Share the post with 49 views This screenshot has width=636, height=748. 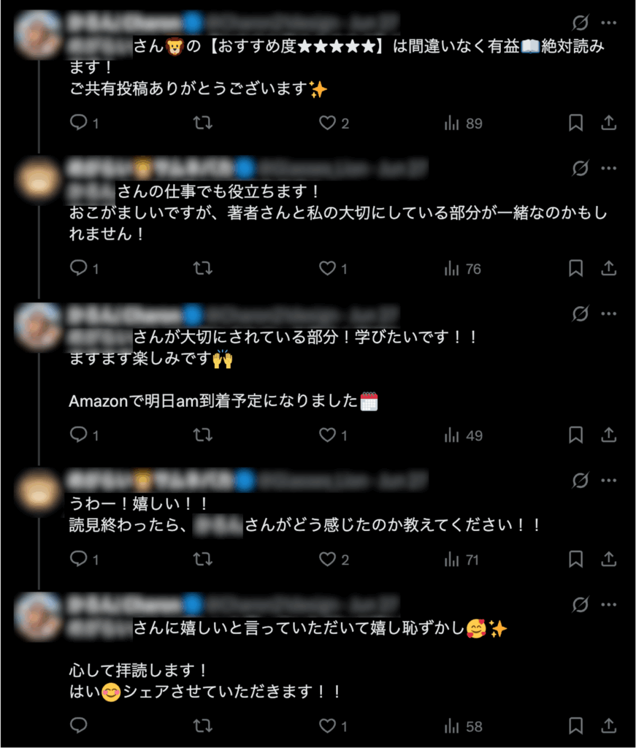[608, 435]
